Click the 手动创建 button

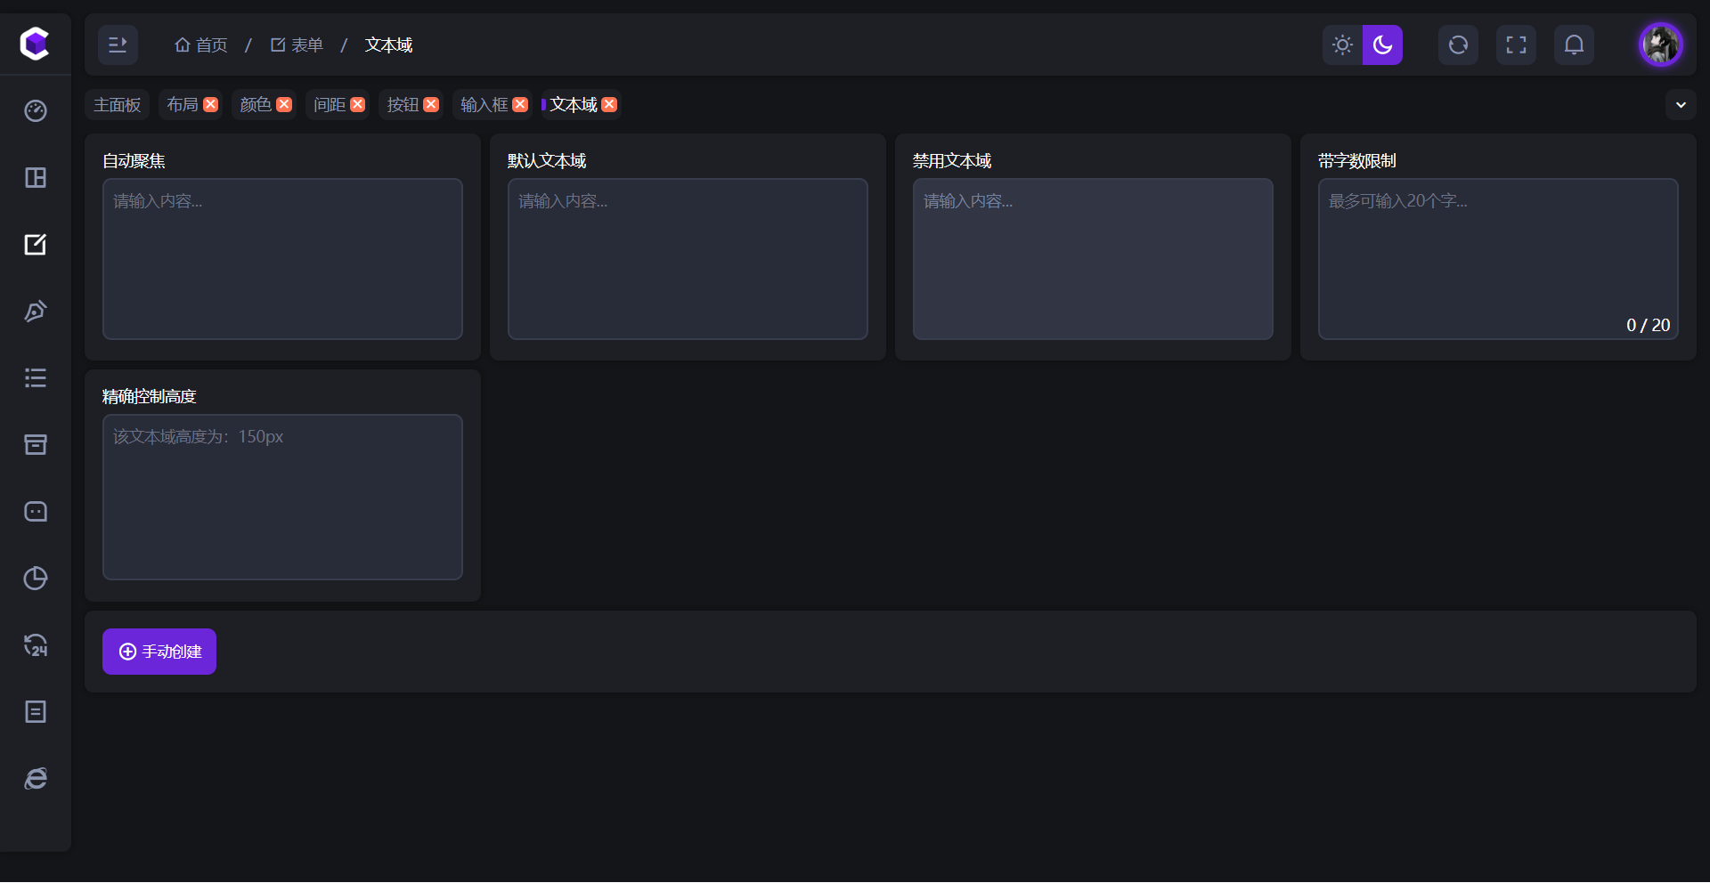click(159, 652)
